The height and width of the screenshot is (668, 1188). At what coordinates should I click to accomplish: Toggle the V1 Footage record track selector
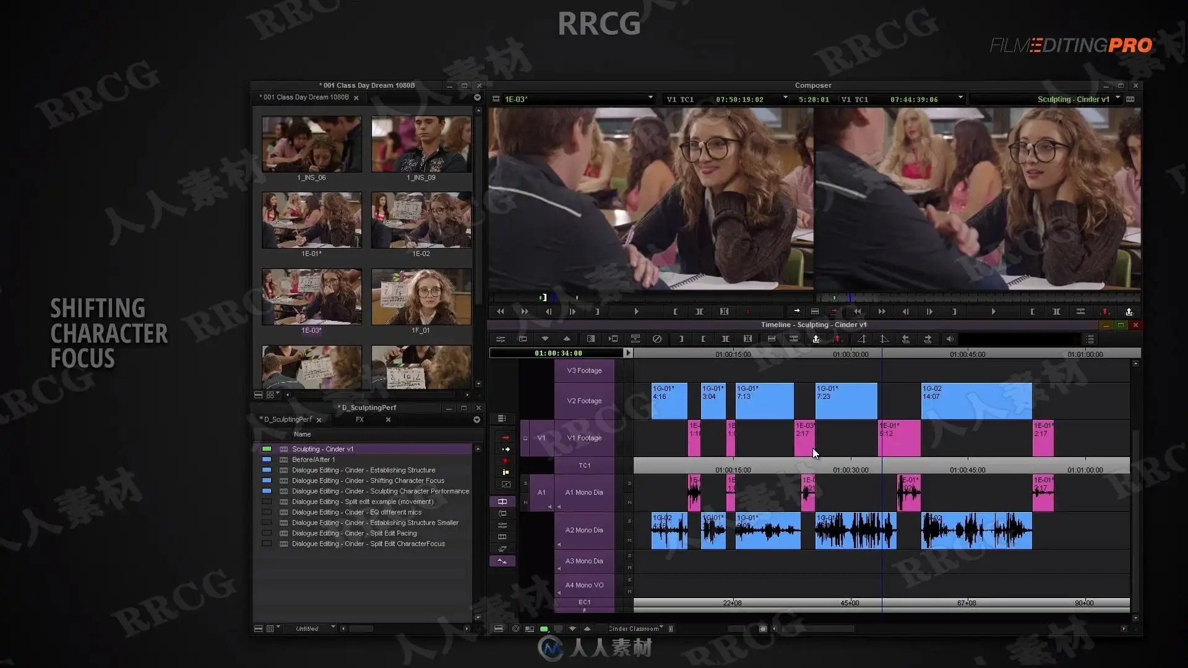(x=584, y=438)
